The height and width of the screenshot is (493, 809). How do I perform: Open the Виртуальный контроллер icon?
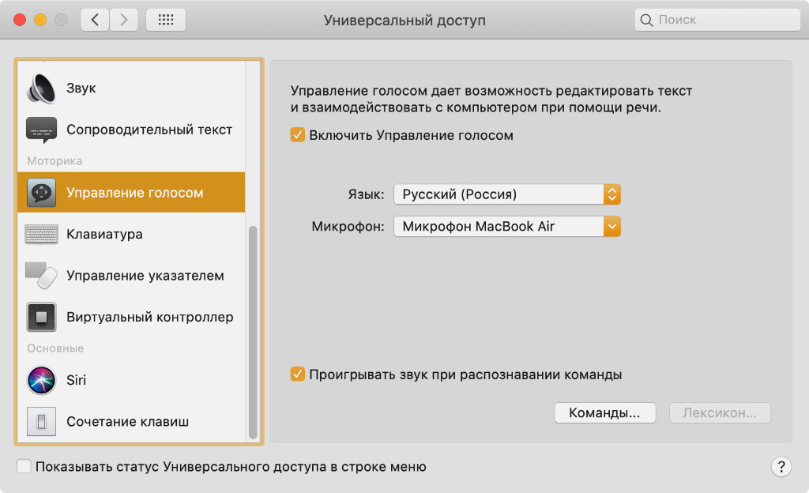click(x=41, y=317)
